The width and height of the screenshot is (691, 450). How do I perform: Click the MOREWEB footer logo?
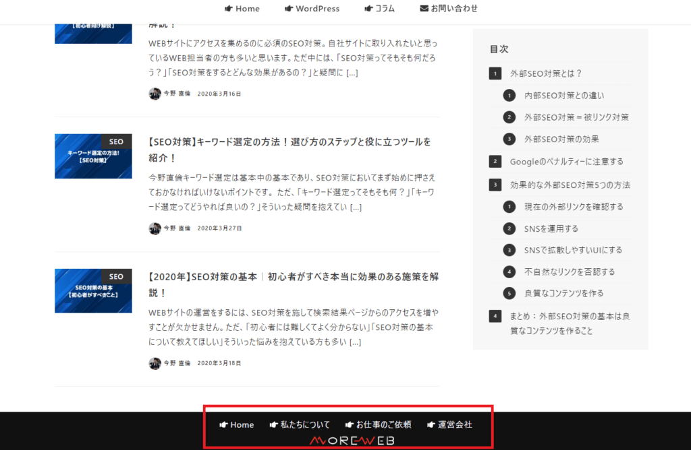pyautogui.click(x=352, y=441)
